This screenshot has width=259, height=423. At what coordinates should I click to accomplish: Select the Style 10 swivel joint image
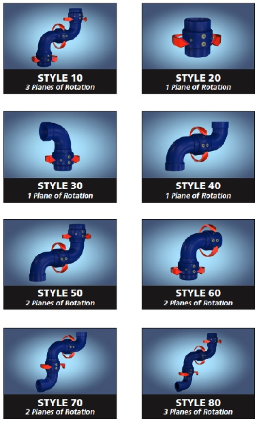pos(60,36)
